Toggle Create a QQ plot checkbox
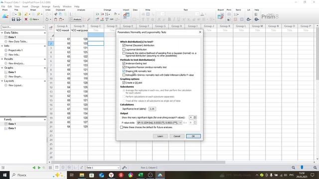 click(124, 83)
